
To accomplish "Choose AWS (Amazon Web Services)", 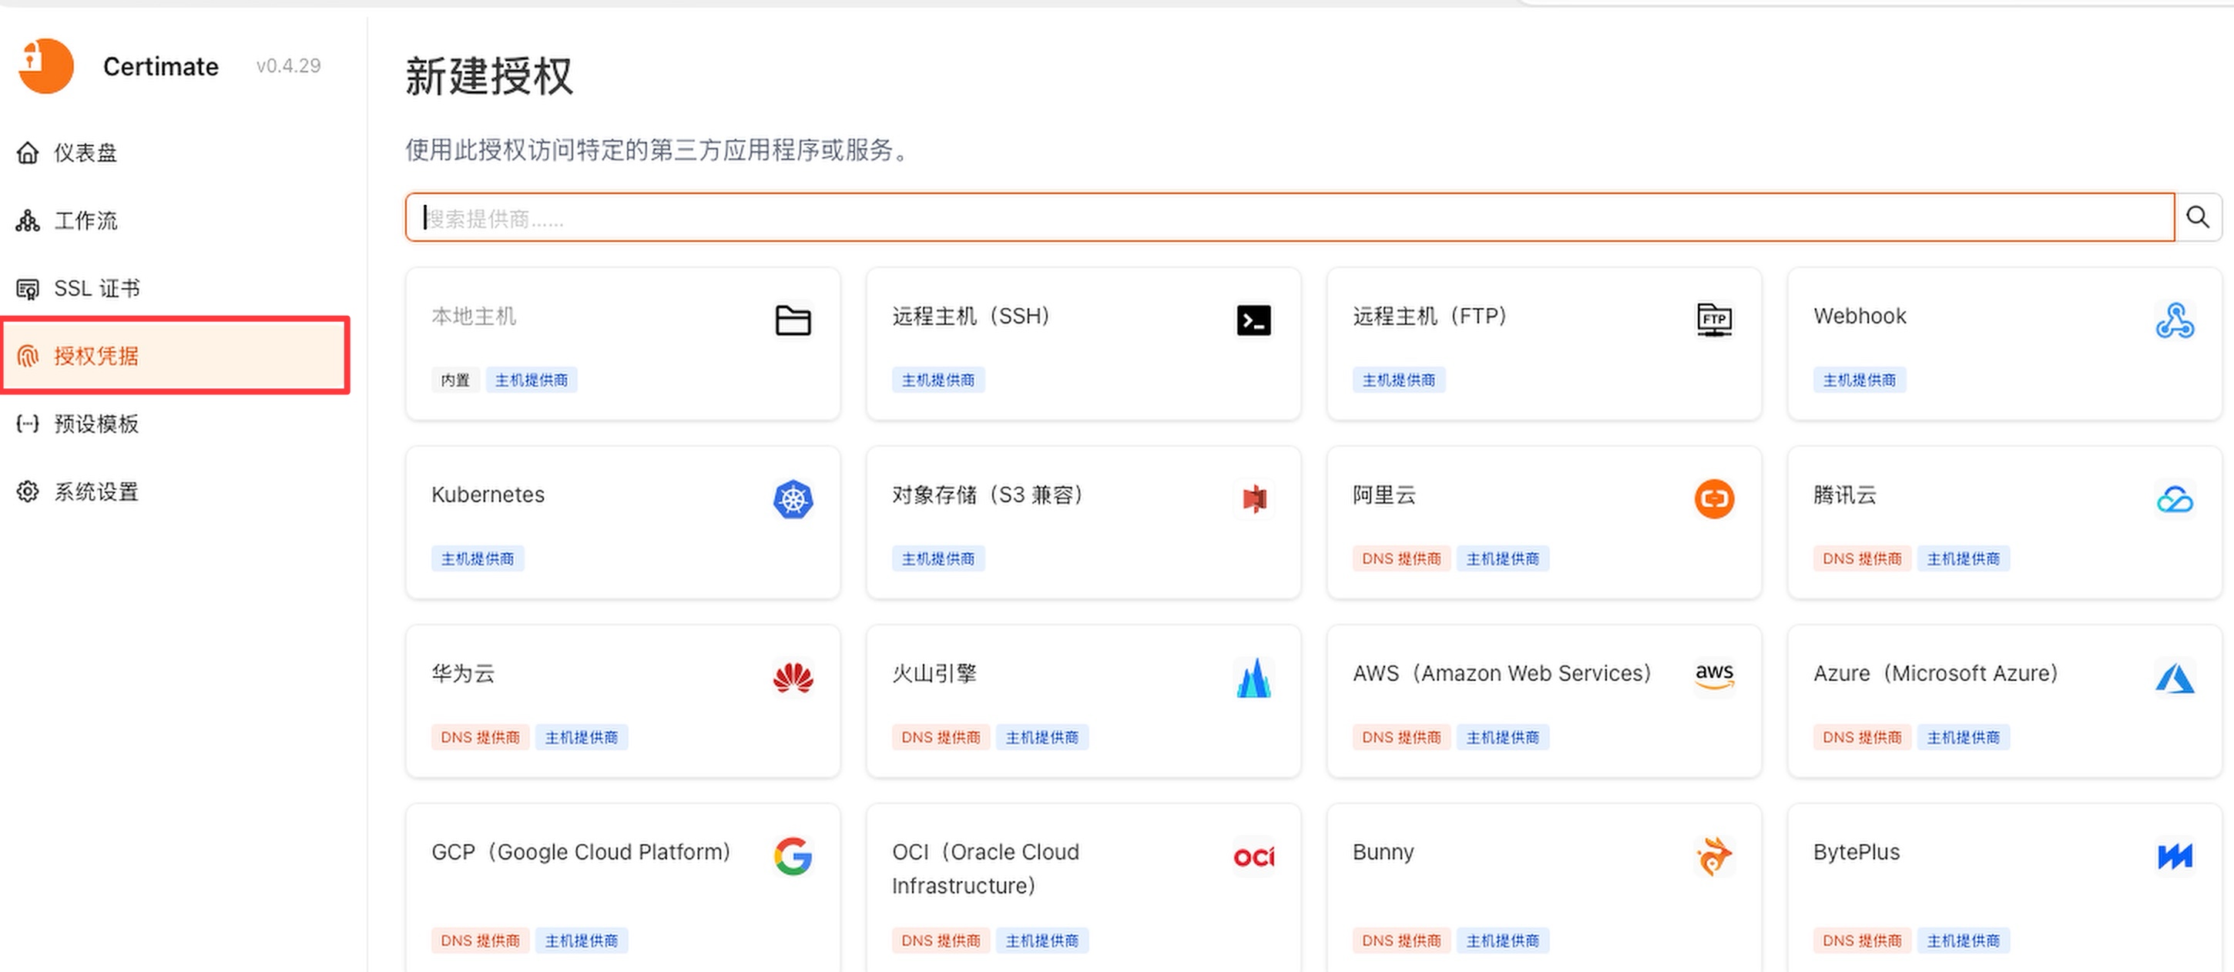I will coord(1544,702).
